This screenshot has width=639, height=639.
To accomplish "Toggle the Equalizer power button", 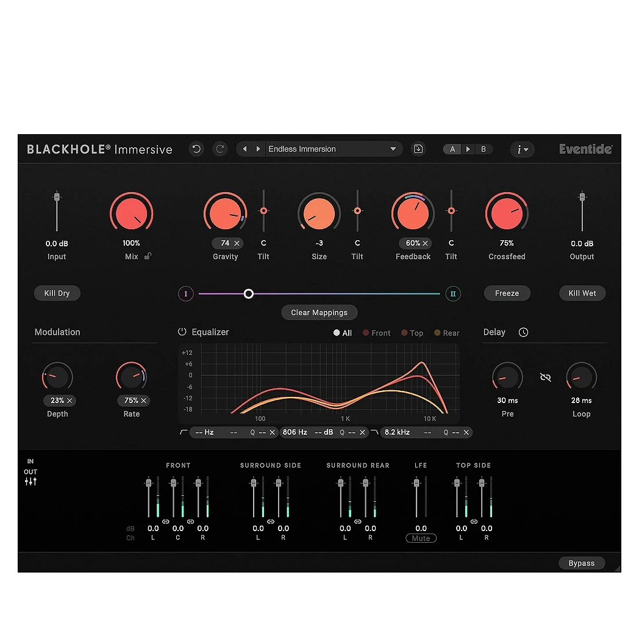I will pos(182,332).
